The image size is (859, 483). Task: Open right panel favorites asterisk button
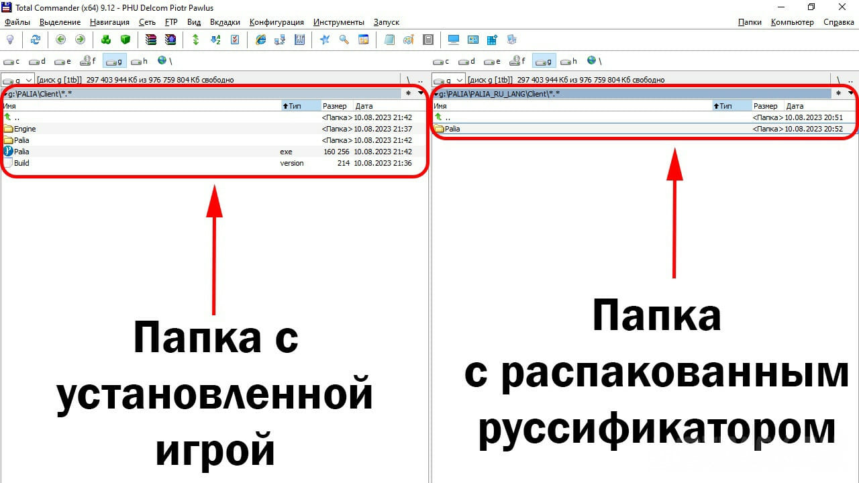839,93
